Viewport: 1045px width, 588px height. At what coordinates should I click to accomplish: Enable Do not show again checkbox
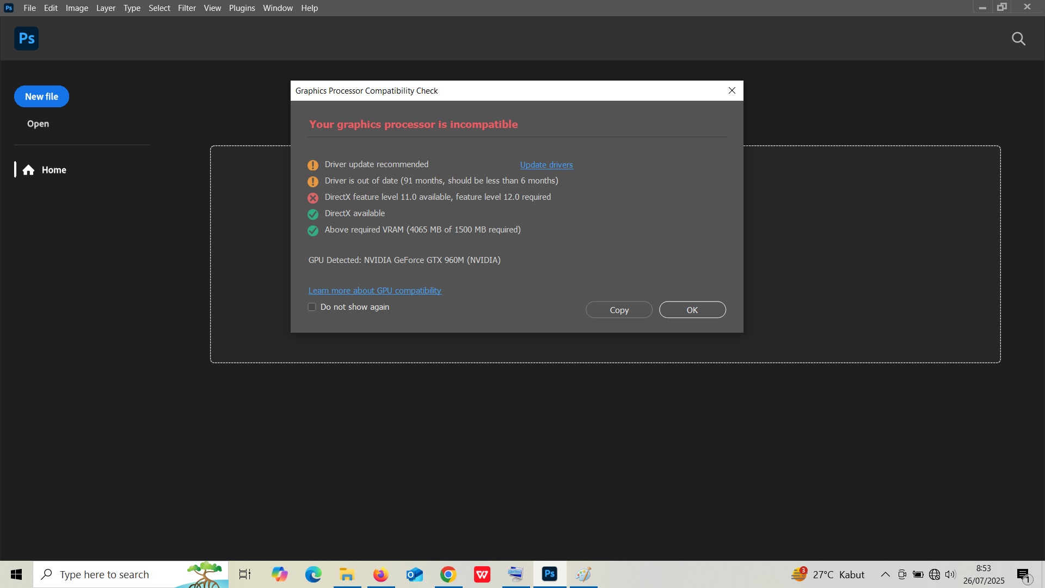[x=312, y=307]
